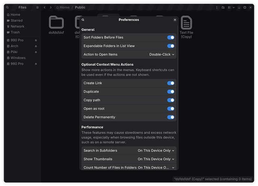Open Home in the sidebar
The width and height of the screenshot is (258, 186).
point(22,15)
